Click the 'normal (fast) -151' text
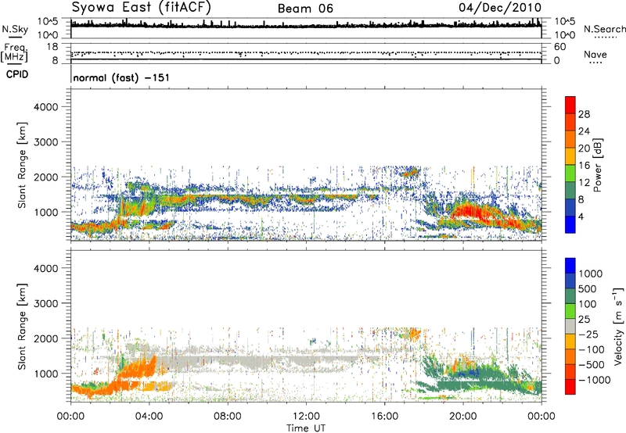The width and height of the screenshot is (626, 433). coord(121,77)
